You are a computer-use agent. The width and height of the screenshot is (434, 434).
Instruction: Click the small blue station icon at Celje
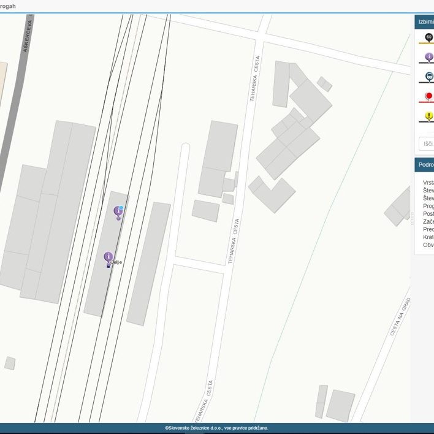[108, 265]
